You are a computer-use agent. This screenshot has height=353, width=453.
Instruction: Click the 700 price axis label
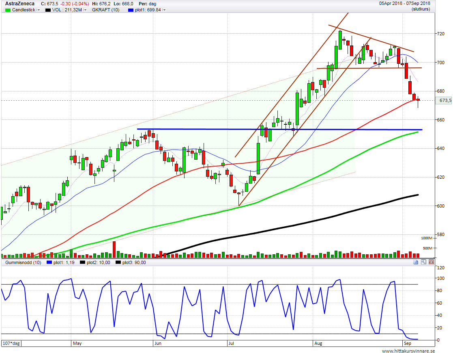[440, 63]
